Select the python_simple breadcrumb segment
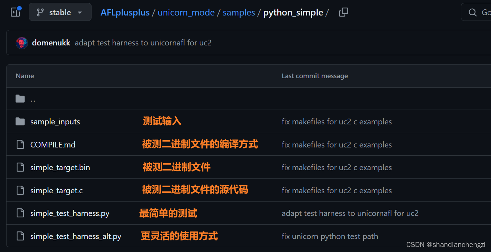Viewport: 491px width, 252px height. [293, 12]
